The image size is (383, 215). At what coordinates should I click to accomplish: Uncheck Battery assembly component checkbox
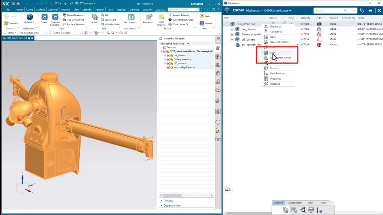pyautogui.click(x=168, y=59)
